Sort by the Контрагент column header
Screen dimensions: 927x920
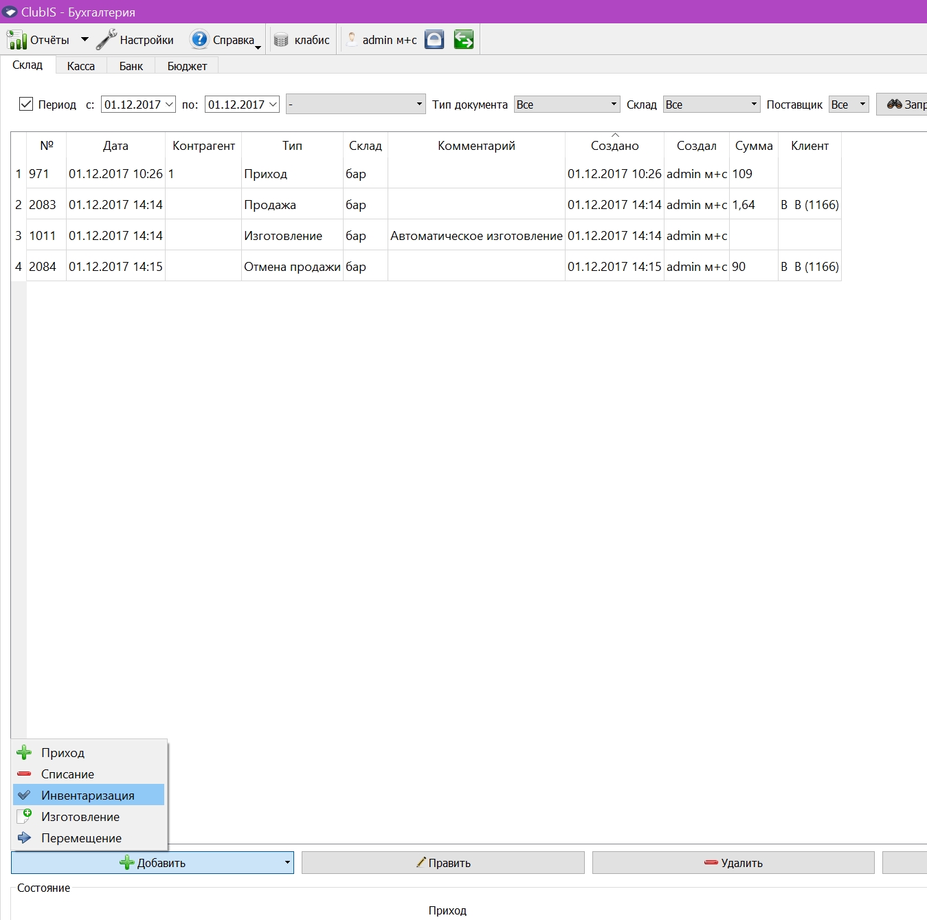click(203, 145)
